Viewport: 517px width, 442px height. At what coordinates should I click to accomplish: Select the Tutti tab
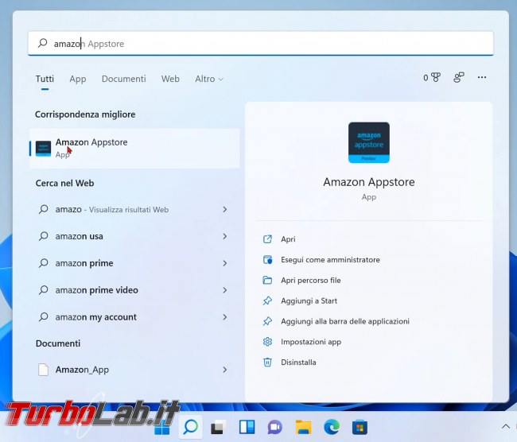(x=45, y=79)
